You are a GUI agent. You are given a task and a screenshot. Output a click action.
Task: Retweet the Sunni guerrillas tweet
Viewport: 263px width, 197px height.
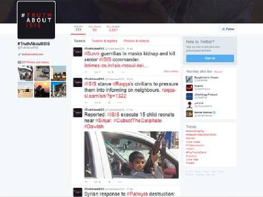click(x=97, y=72)
